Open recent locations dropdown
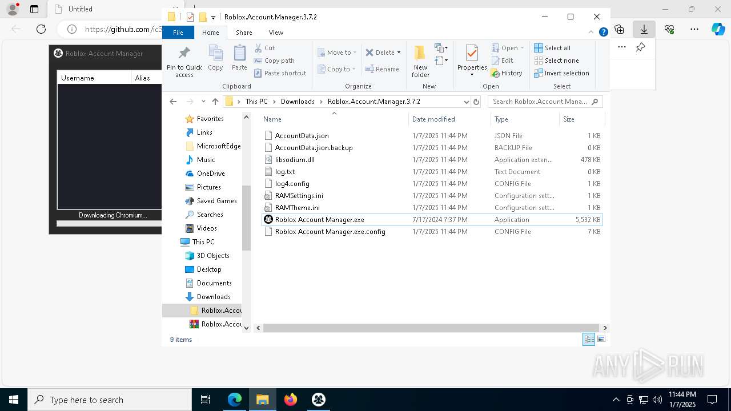Screen dimensions: 731x411 [x=203, y=102]
